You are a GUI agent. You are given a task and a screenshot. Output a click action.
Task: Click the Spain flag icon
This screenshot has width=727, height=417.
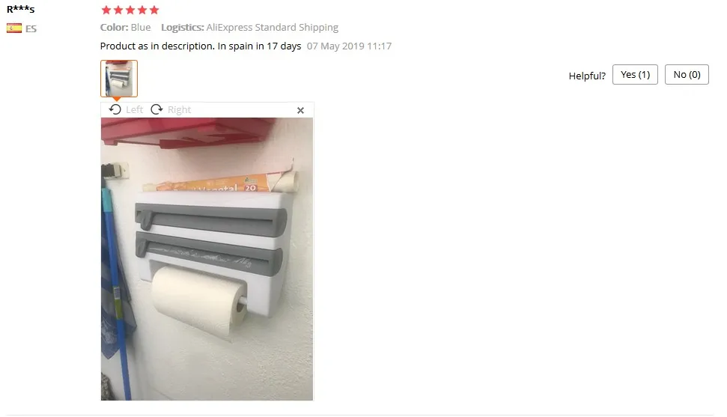14,28
